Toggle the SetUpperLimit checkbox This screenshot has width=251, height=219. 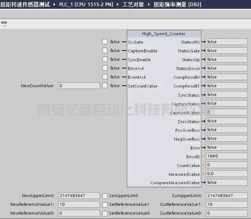pos(105,196)
